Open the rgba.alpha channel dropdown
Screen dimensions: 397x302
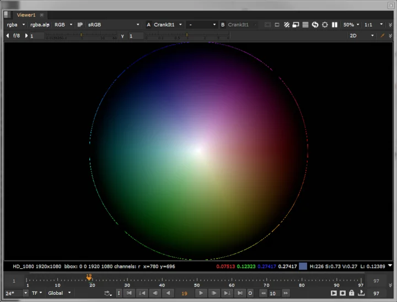pos(40,25)
